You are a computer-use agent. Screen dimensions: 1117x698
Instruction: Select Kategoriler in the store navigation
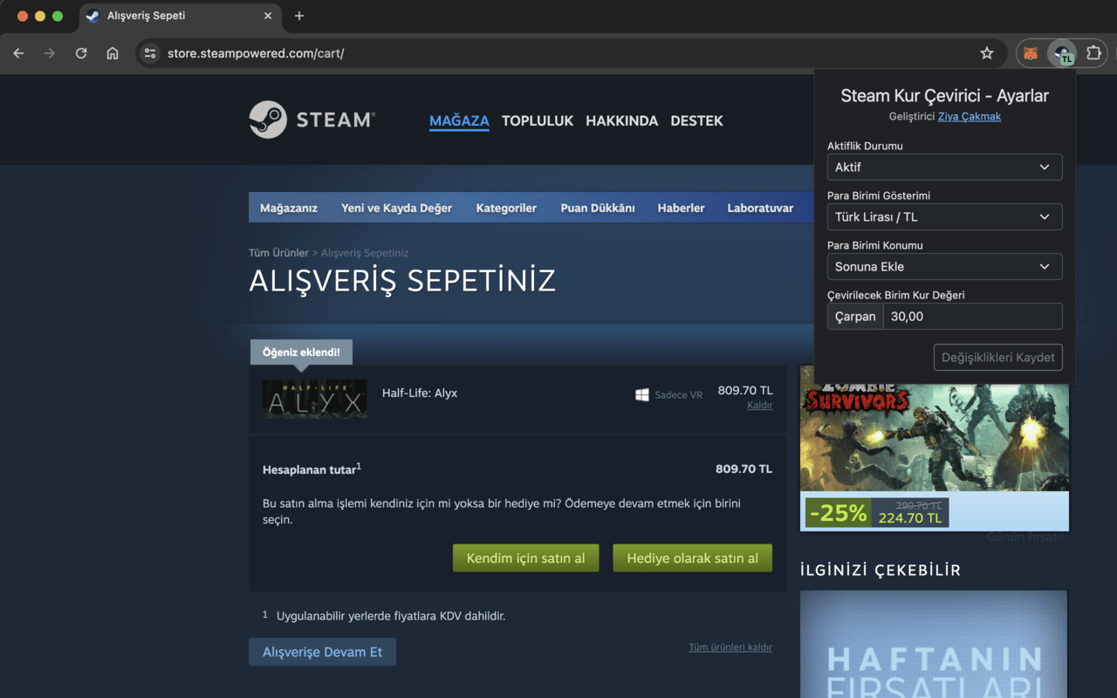(x=506, y=208)
